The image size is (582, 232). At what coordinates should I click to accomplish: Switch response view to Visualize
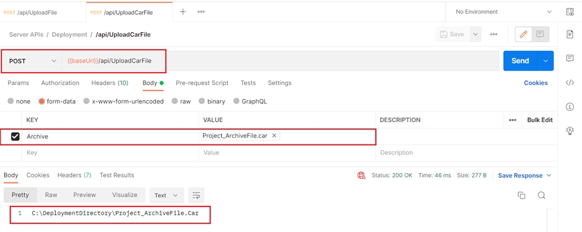(x=125, y=195)
